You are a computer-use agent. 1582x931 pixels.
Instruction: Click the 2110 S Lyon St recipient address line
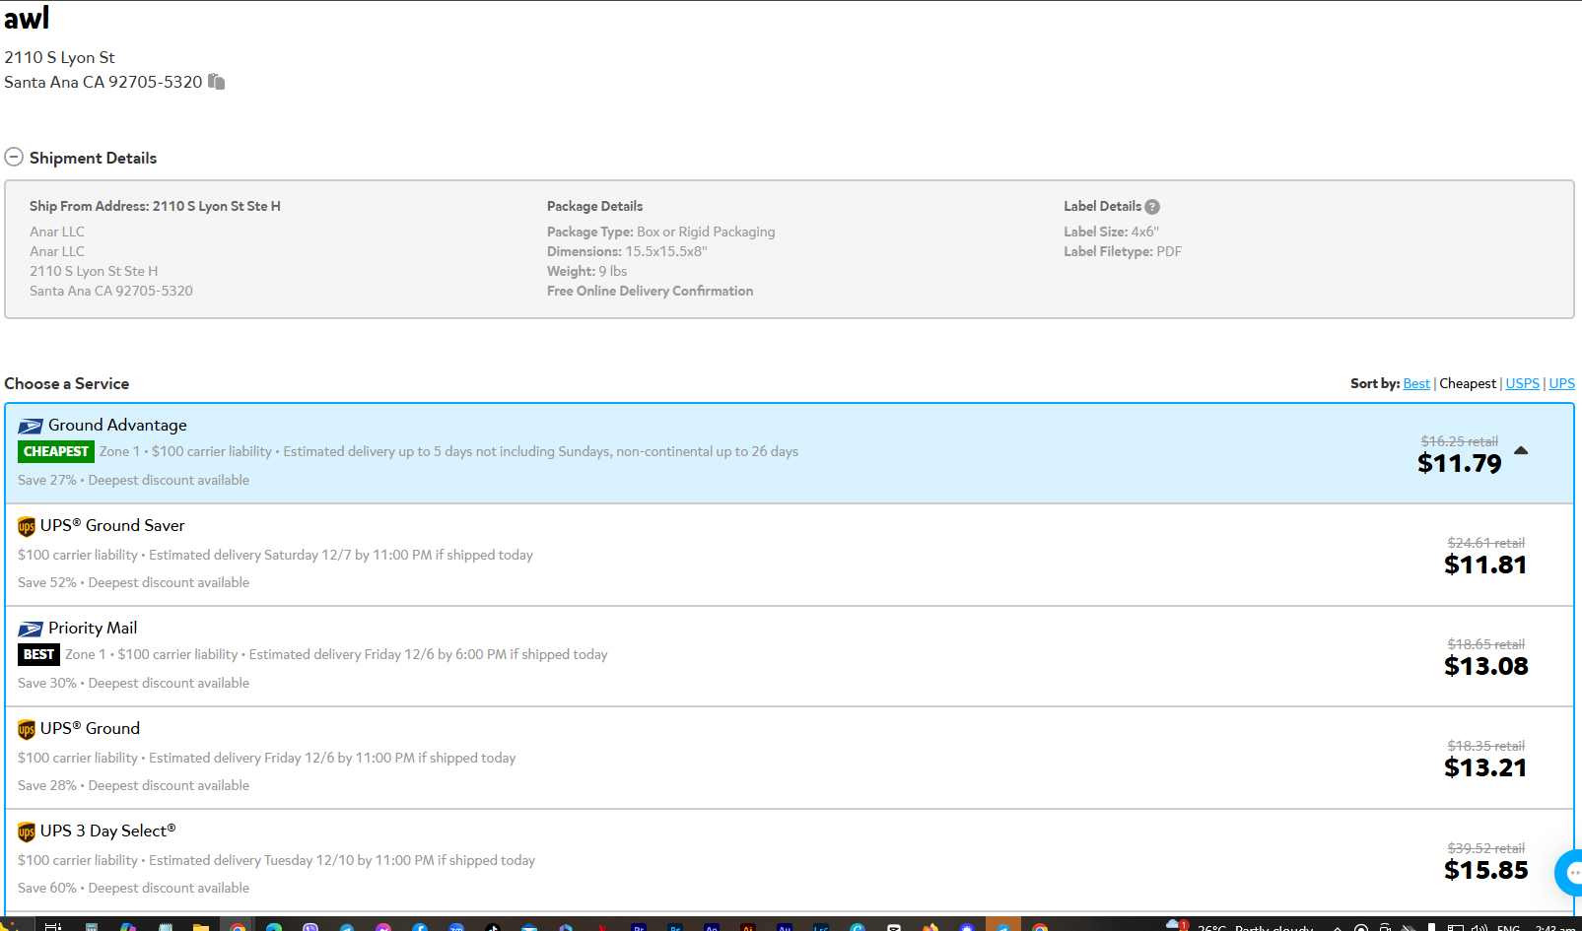59,57
